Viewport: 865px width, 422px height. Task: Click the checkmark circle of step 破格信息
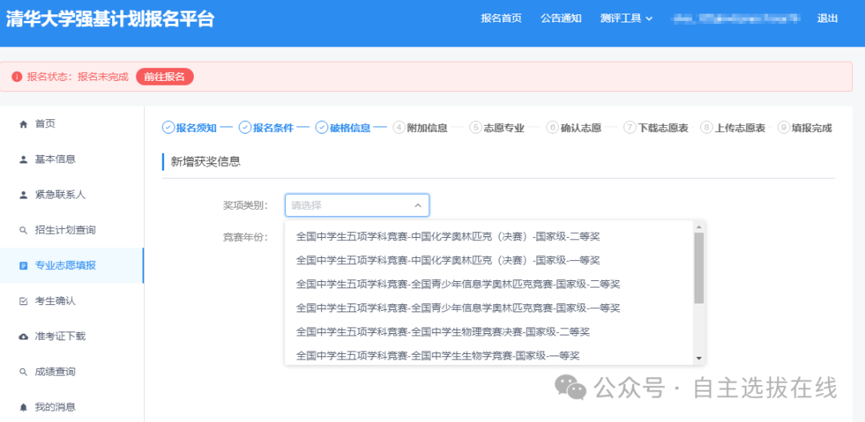pyautogui.click(x=322, y=127)
